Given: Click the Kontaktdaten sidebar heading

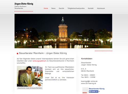Looking at the screenshot, I should (x=87, y=59).
